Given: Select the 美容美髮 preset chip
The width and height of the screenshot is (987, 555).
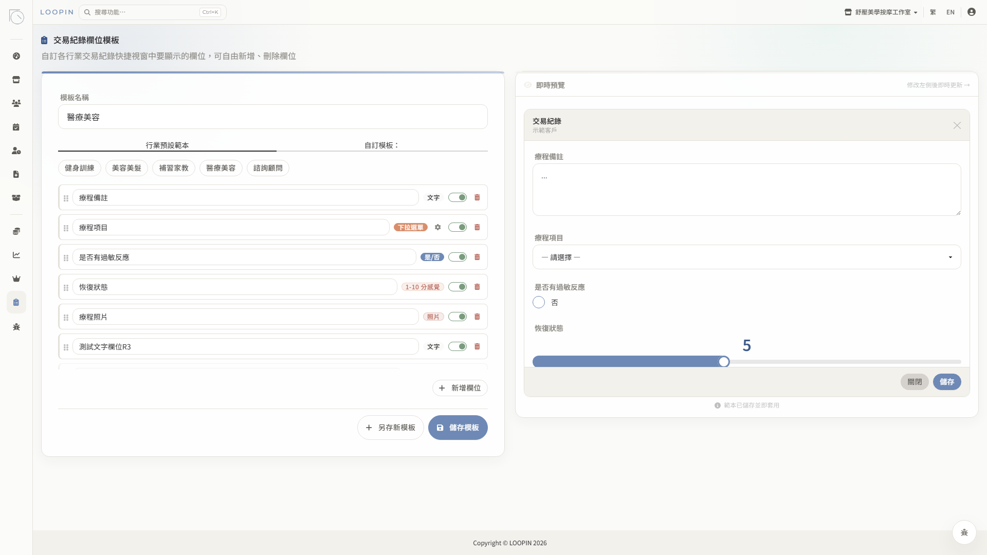Looking at the screenshot, I should point(126,168).
